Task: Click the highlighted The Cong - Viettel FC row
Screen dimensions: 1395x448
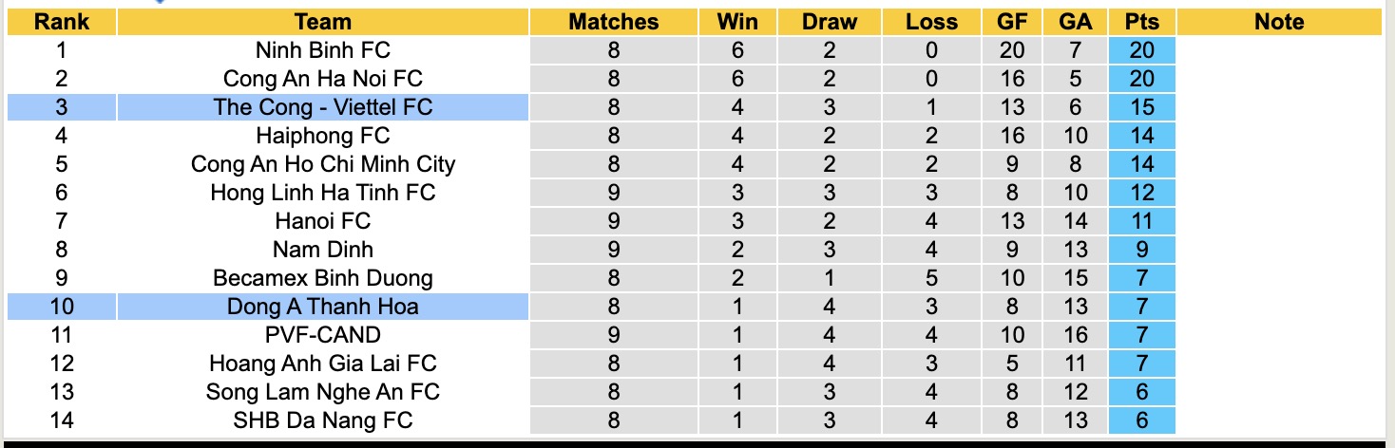Action: pyautogui.click(x=323, y=107)
